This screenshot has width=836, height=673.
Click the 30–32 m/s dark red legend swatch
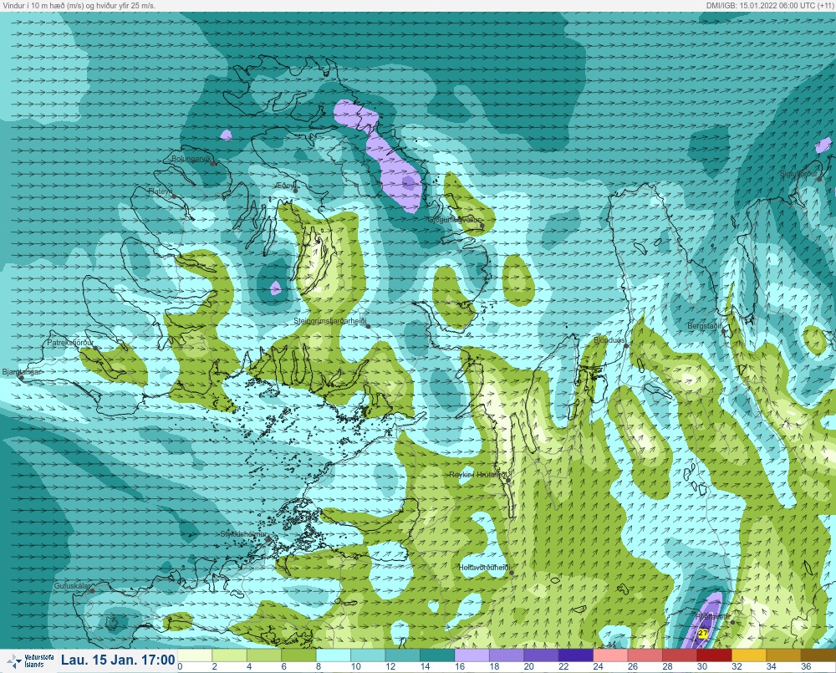pyautogui.click(x=715, y=655)
